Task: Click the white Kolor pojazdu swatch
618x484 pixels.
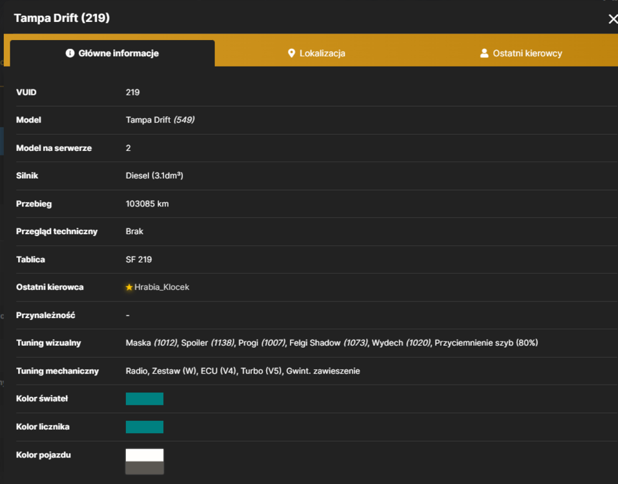Action: [144, 455]
